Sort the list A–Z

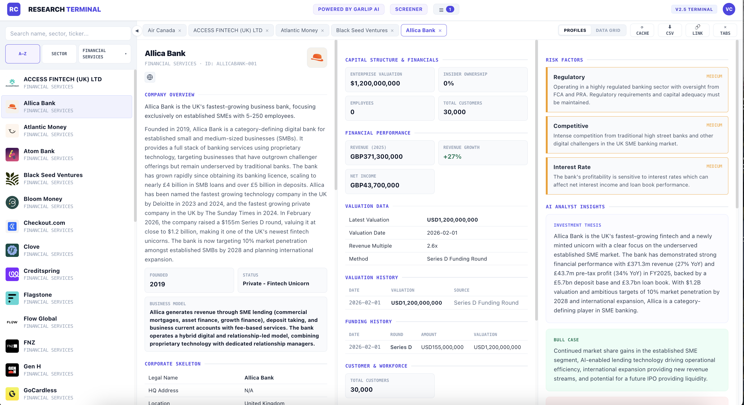(23, 54)
